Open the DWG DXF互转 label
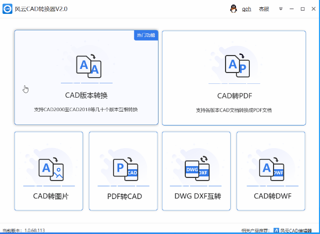The image size is (320, 234). [198, 196]
